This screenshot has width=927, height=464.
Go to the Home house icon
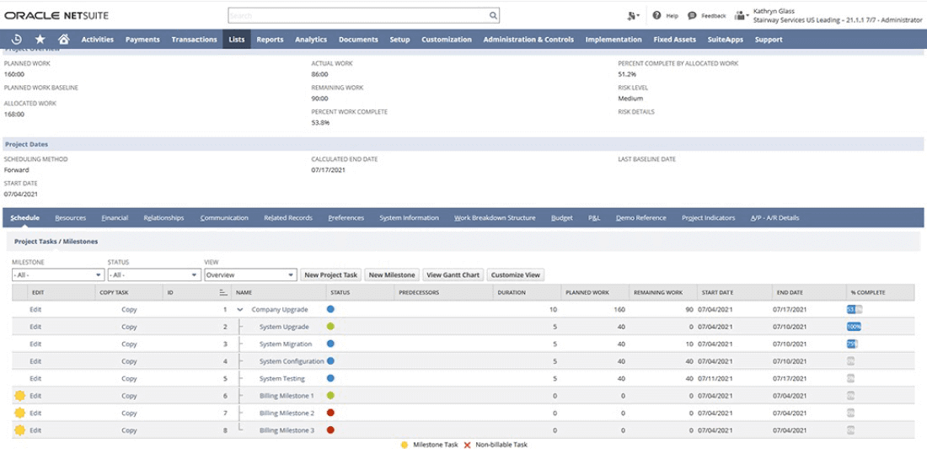(x=63, y=40)
